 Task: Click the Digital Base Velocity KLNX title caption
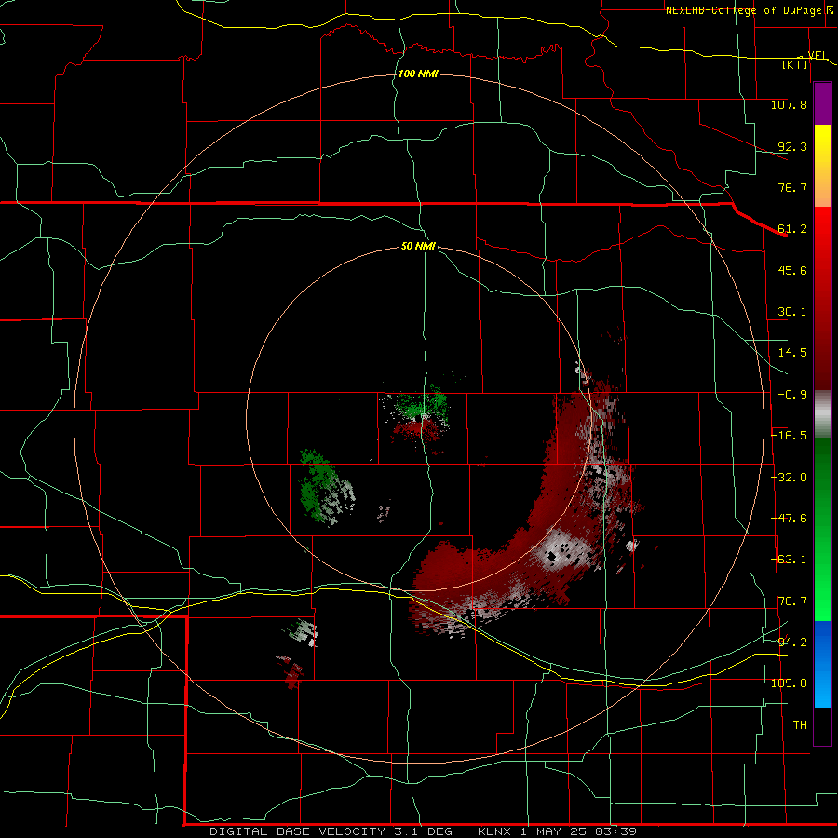423,831
